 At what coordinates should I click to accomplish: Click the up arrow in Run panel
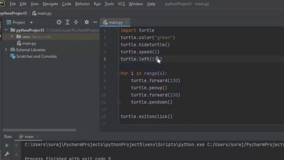(x=16, y=145)
